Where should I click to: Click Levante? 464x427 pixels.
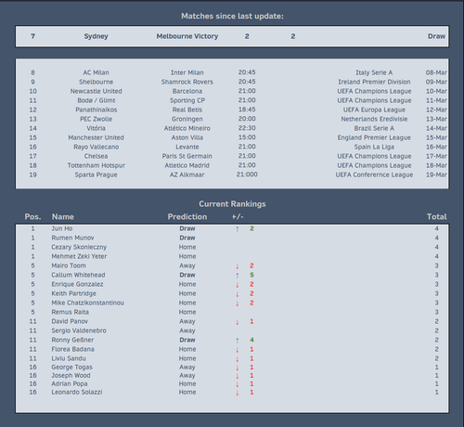(187, 147)
